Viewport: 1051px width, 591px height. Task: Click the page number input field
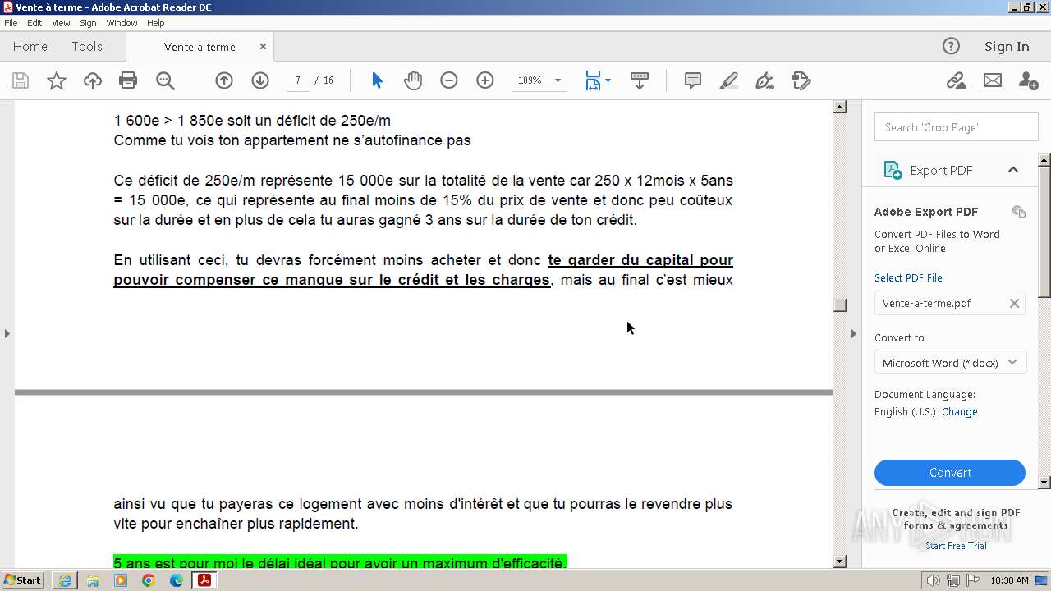[297, 80]
